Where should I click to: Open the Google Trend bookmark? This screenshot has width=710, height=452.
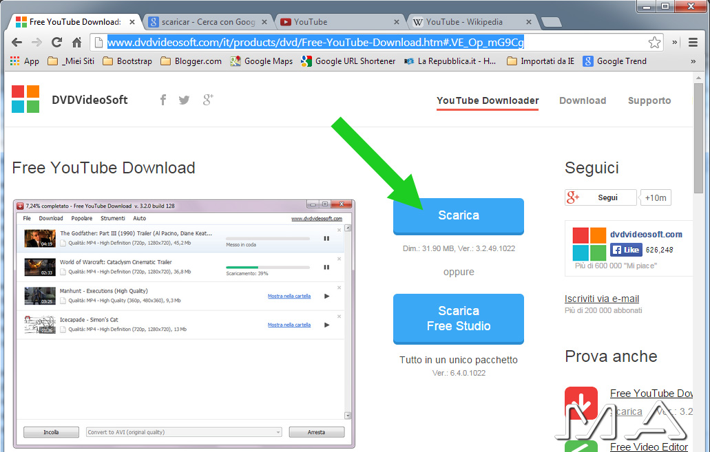pos(614,61)
